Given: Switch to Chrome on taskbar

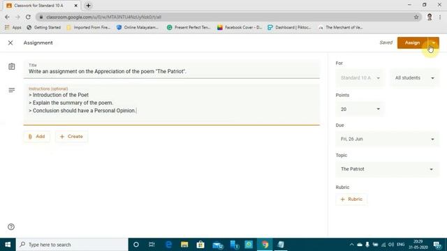Looking at the screenshot, I should click(265, 245).
